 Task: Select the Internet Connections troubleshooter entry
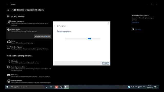pyautogui.click(x=29, y=23)
